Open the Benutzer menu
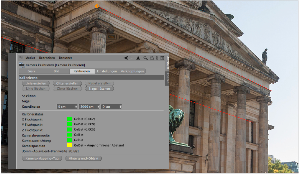The height and width of the screenshot is (175, 300). click(66, 58)
